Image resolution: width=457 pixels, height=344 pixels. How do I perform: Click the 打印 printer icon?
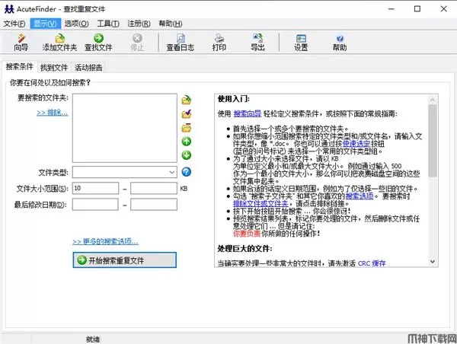point(219,41)
